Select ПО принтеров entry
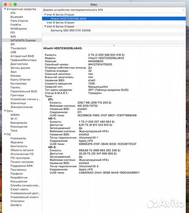Screen dimensions: 189x213 click(20, 158)
